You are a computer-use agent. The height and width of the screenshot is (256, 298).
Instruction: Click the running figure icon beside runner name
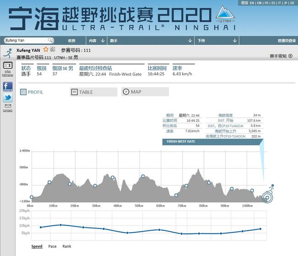[x=8, y=54]
